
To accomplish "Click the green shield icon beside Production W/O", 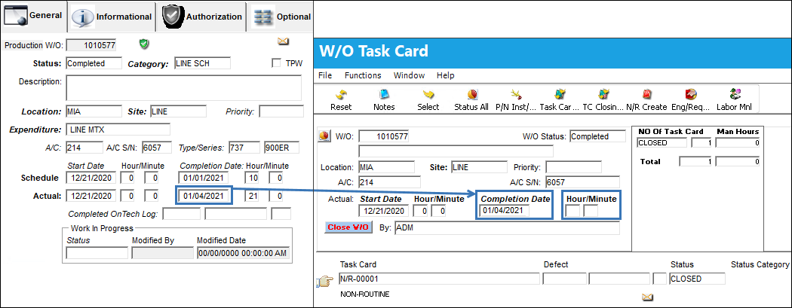I will point(145,44).
